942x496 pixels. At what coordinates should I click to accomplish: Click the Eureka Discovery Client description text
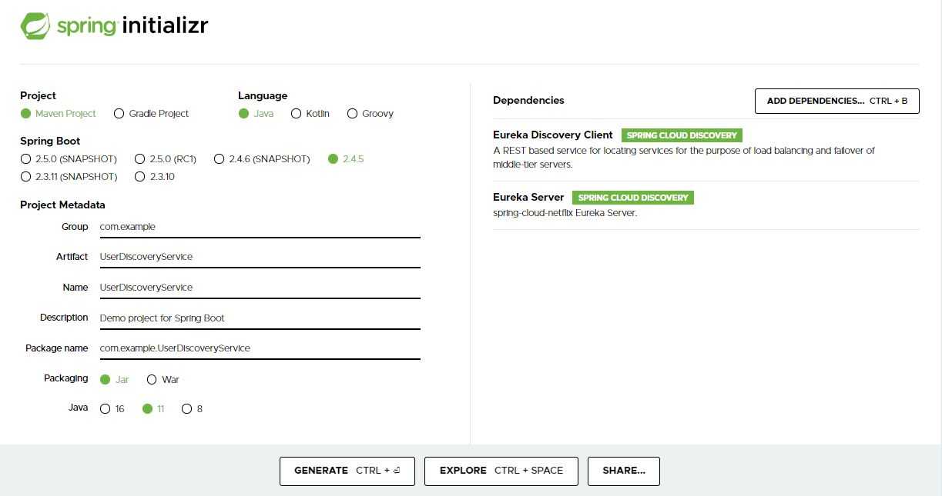point(684,158)
